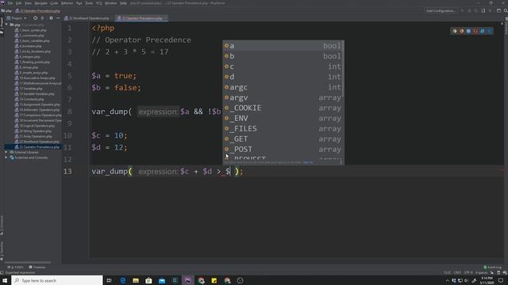Viewport: 508px width, 285px height.
Task: Click the Windows taskbar search box
Action: click(x=57, y=280)
